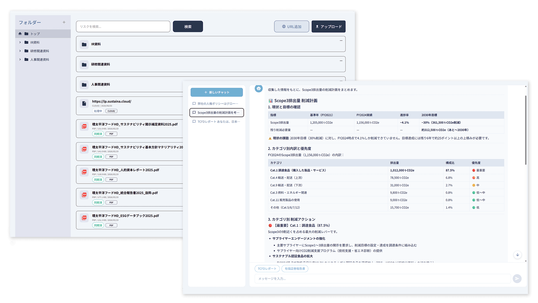The image size is (538, 303).
Task: Click the scroll-to-bottom arrow button
Action: pyautogui.click(x=518, y=255)
